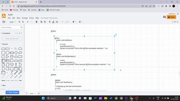Pick the actor stick figure shape

pyautogui.click(x=16, y=65)
